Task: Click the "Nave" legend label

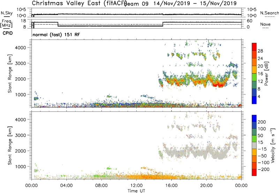Action: [265, 24]
